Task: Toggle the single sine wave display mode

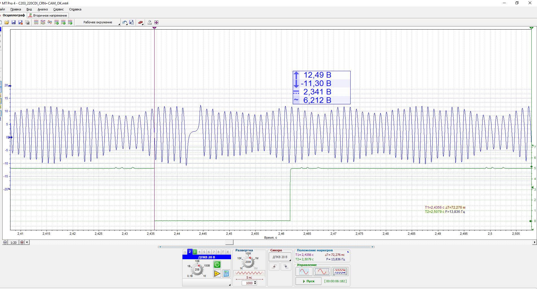Action: pyautogui.click(x=304, y=272)
